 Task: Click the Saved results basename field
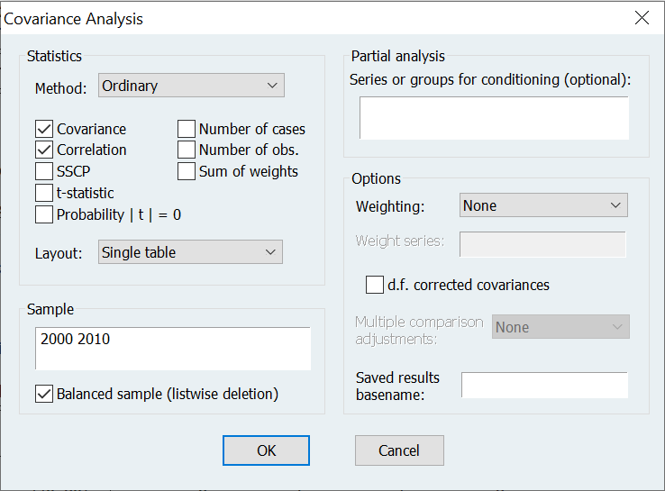(543, 385)
